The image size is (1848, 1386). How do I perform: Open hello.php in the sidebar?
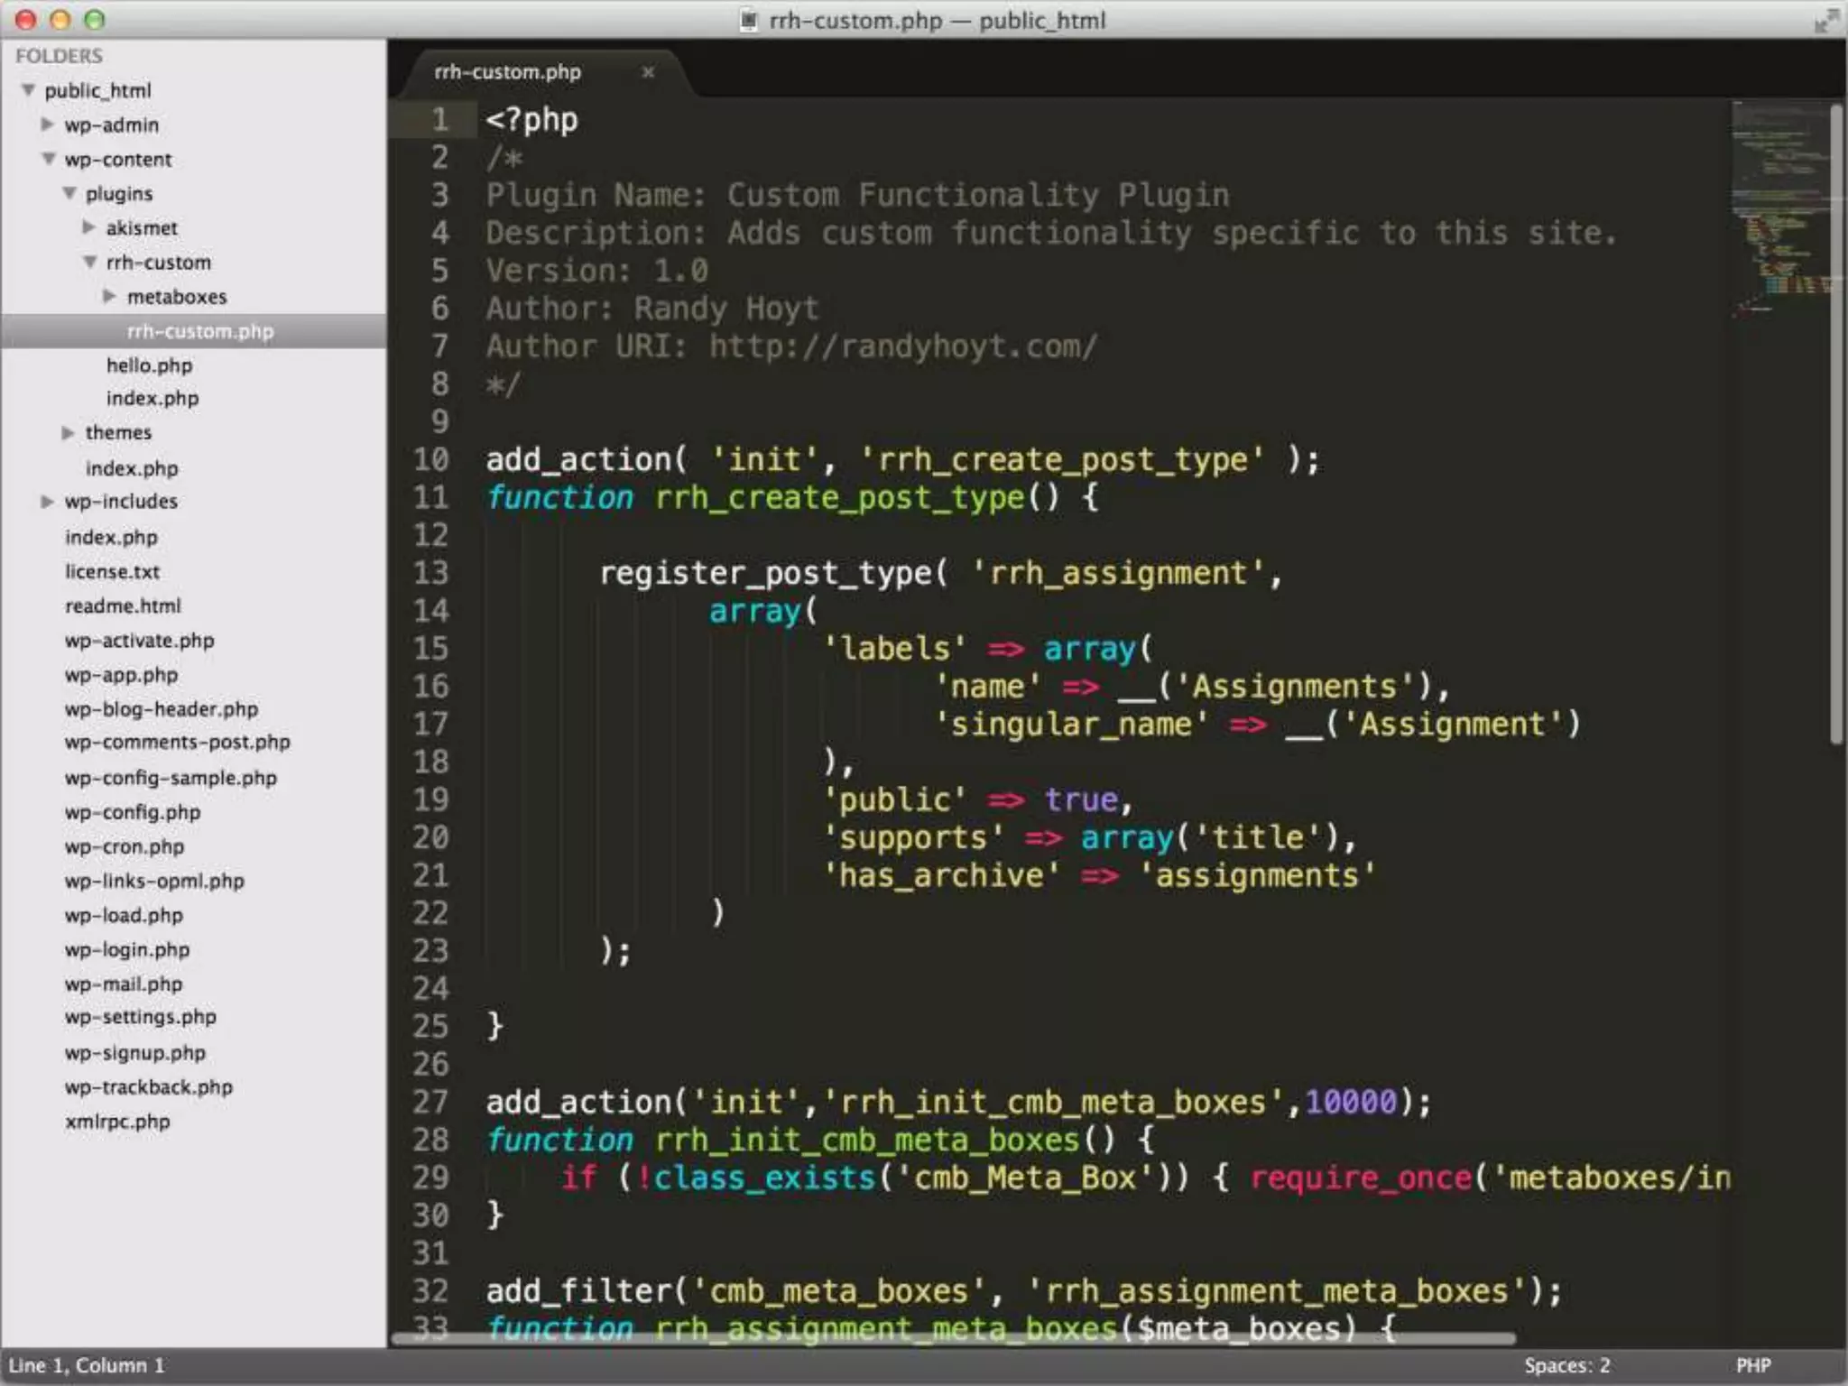(149, 365)
